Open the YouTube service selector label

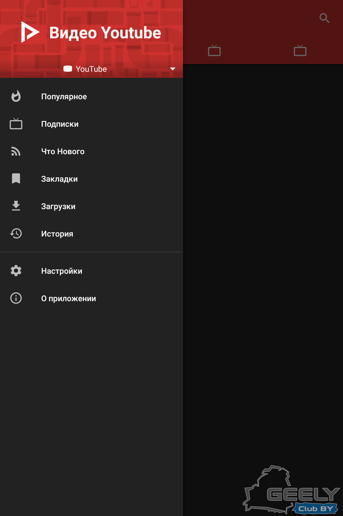85,69
